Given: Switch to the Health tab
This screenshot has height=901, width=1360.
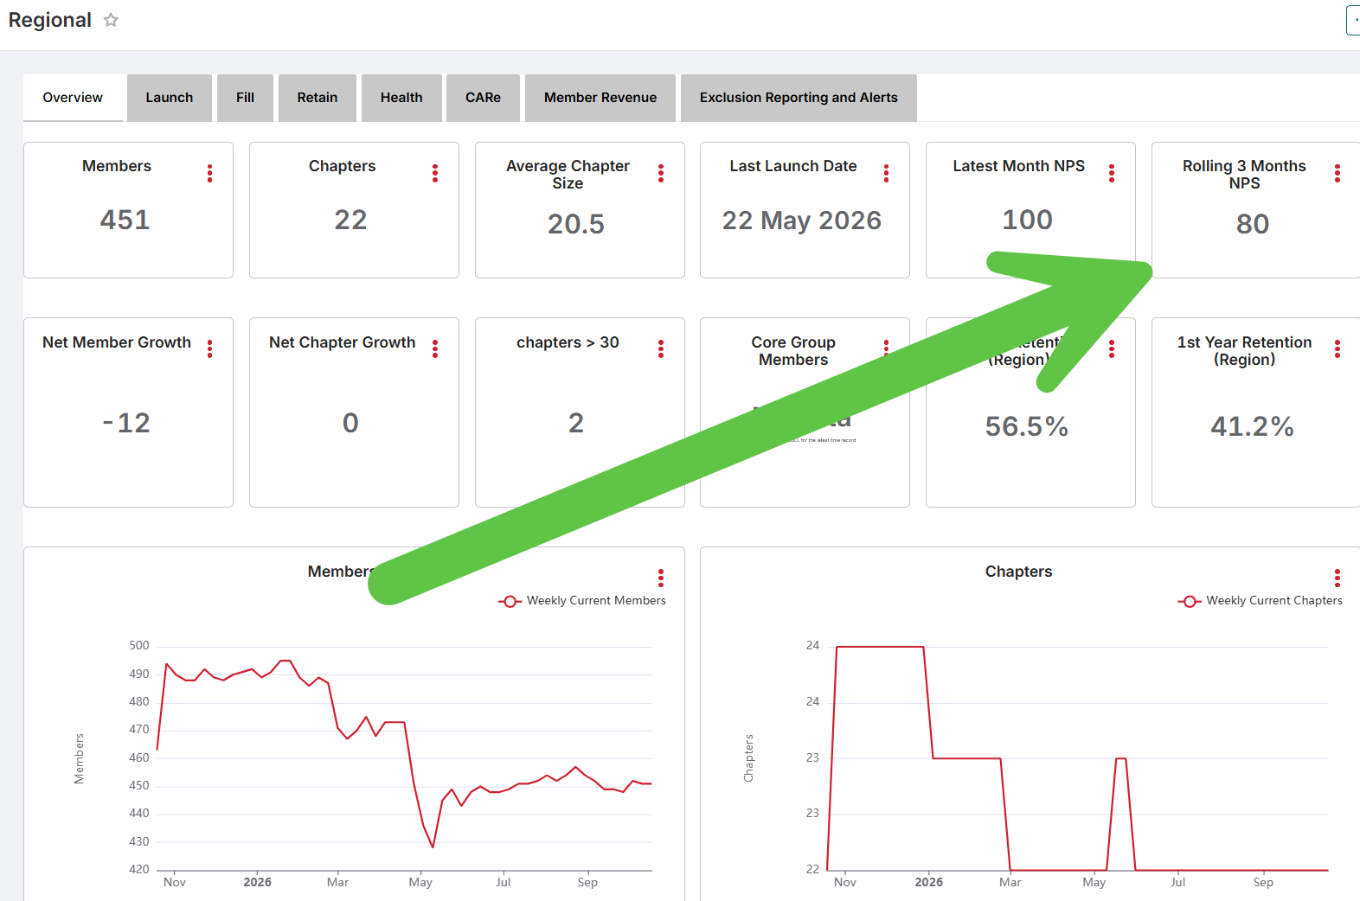Looking at the screenshot, I should click(x=401, y=98).
